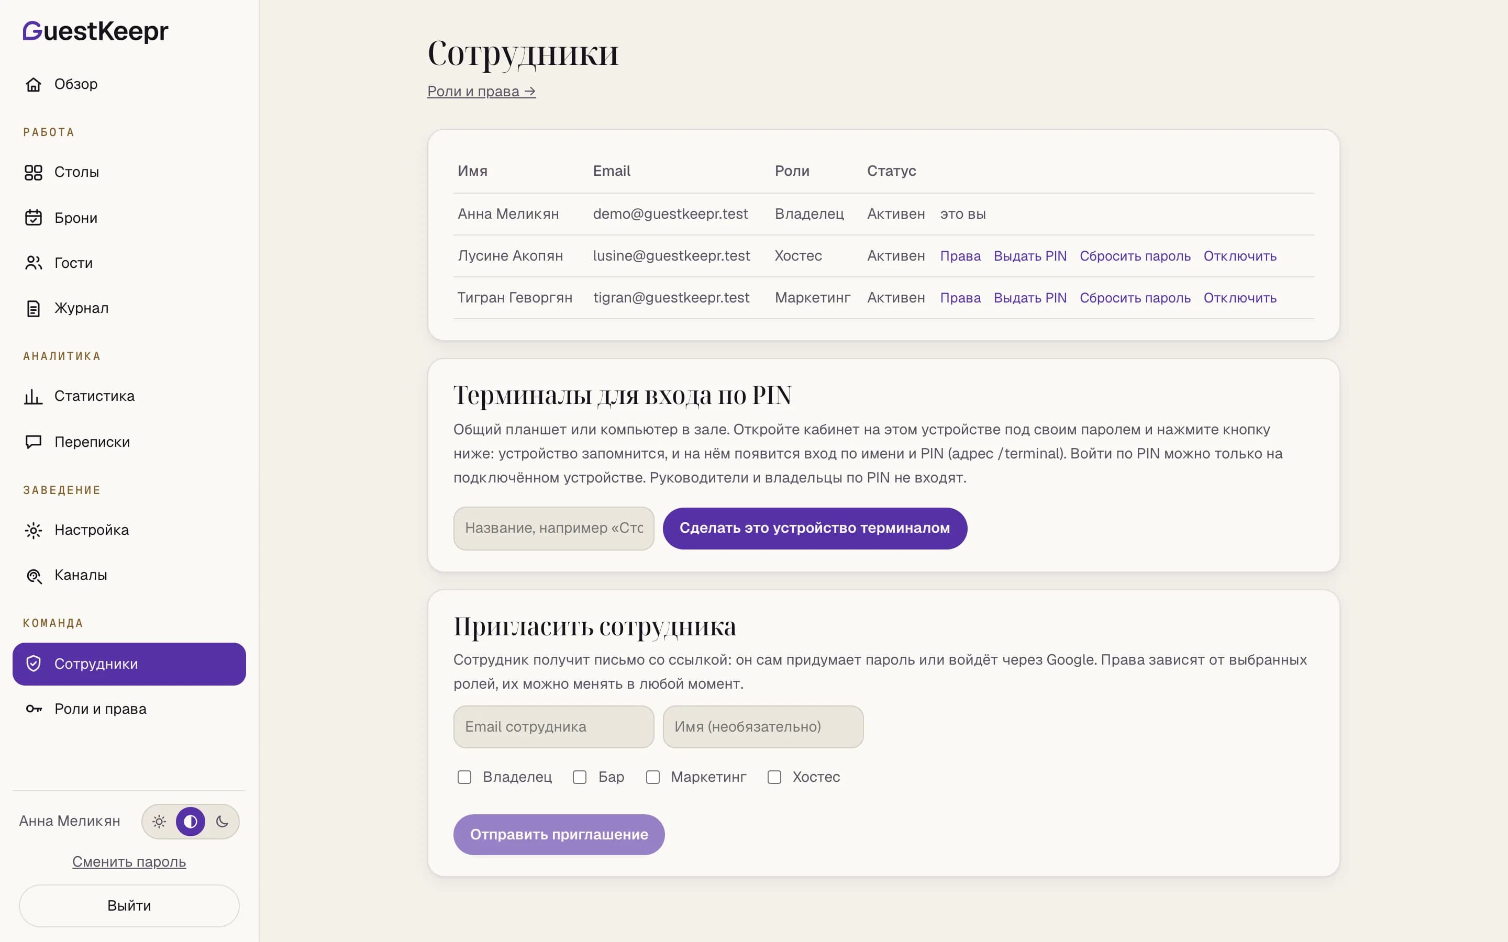The height and width of the screenshot is (942, 1508).
Task: Switch to dark theme with moon icon
Action: pos(222,822)
